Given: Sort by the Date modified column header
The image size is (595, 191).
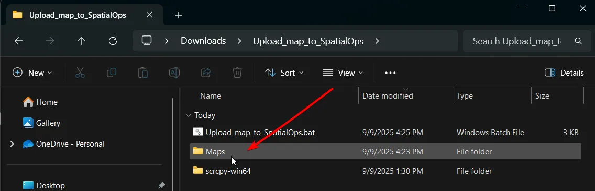Looking at the screenshot, I should point(388,96).
